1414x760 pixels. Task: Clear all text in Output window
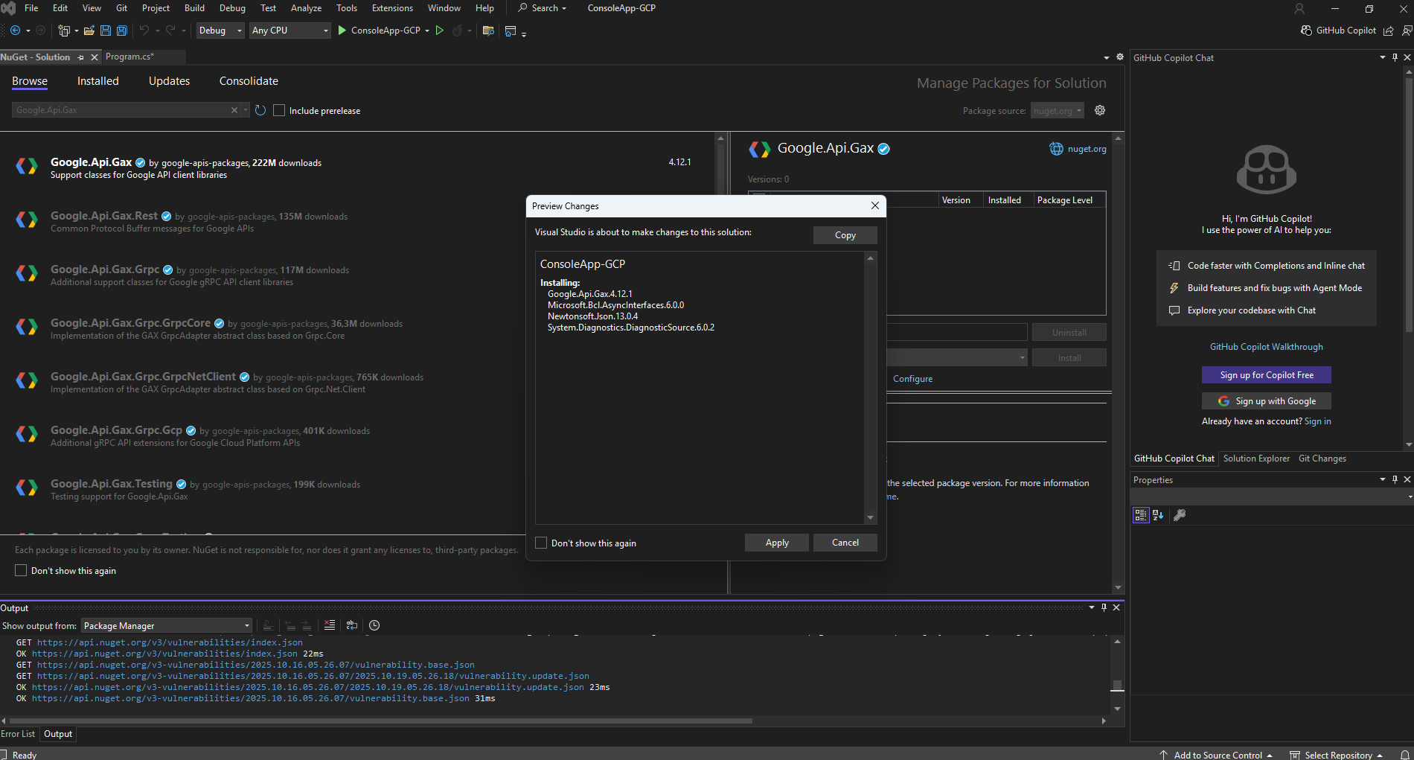tap(330, 625)
